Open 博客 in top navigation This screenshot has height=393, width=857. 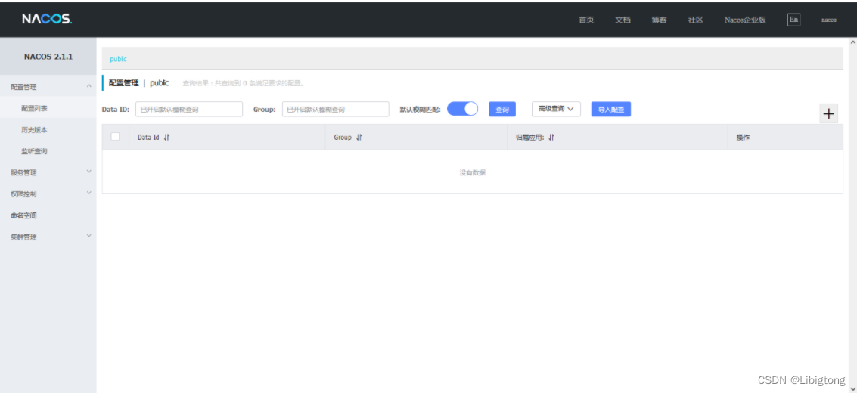pos(659,20)
